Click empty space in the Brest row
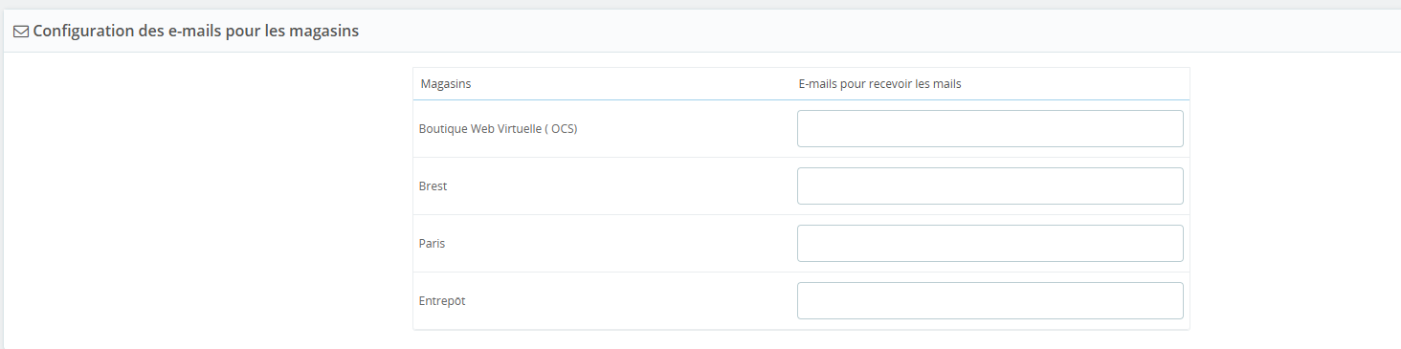 pyautogui.click(x=622, y=186)
